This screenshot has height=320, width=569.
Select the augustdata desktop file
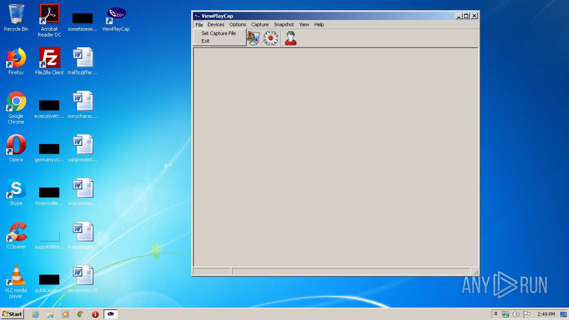pos(49,239)
